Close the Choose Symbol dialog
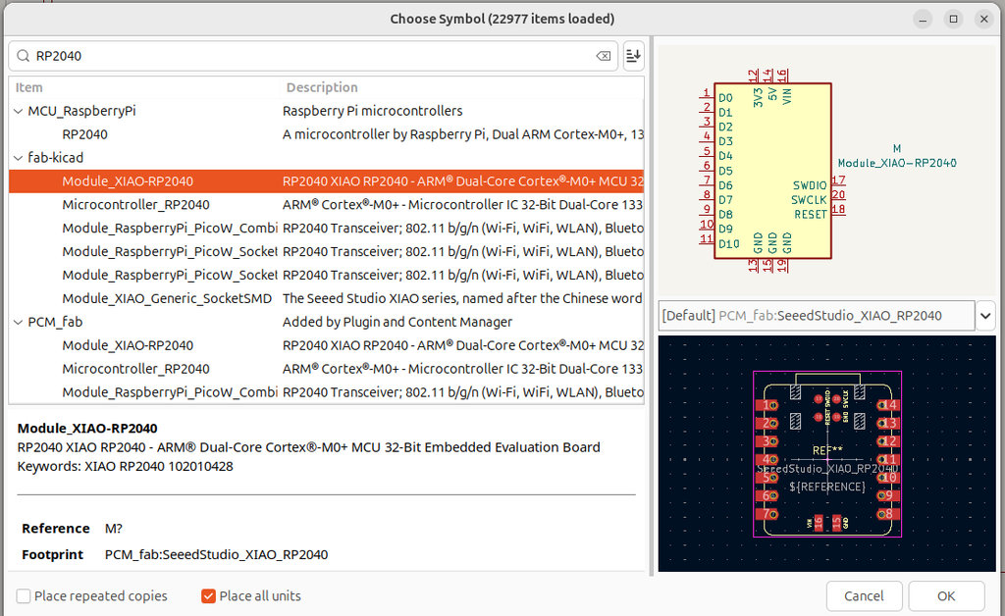 [x=983, y=20]
